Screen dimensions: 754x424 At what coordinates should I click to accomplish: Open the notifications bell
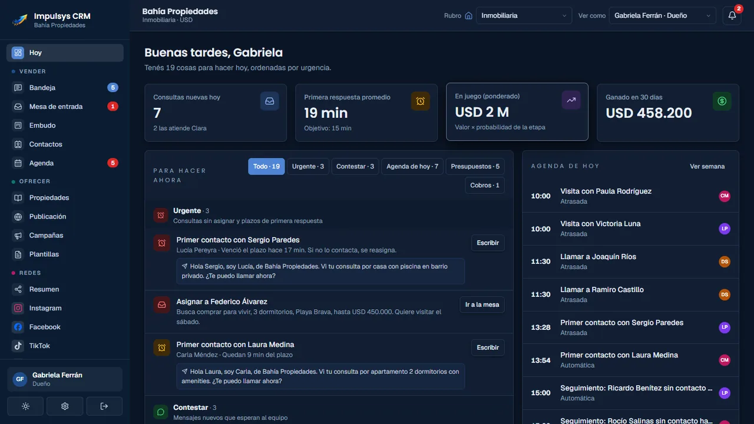coord(732,16)
